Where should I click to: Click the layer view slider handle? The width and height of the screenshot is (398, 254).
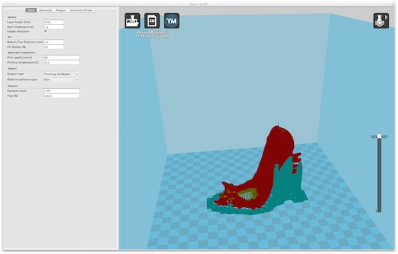(379, 136)
